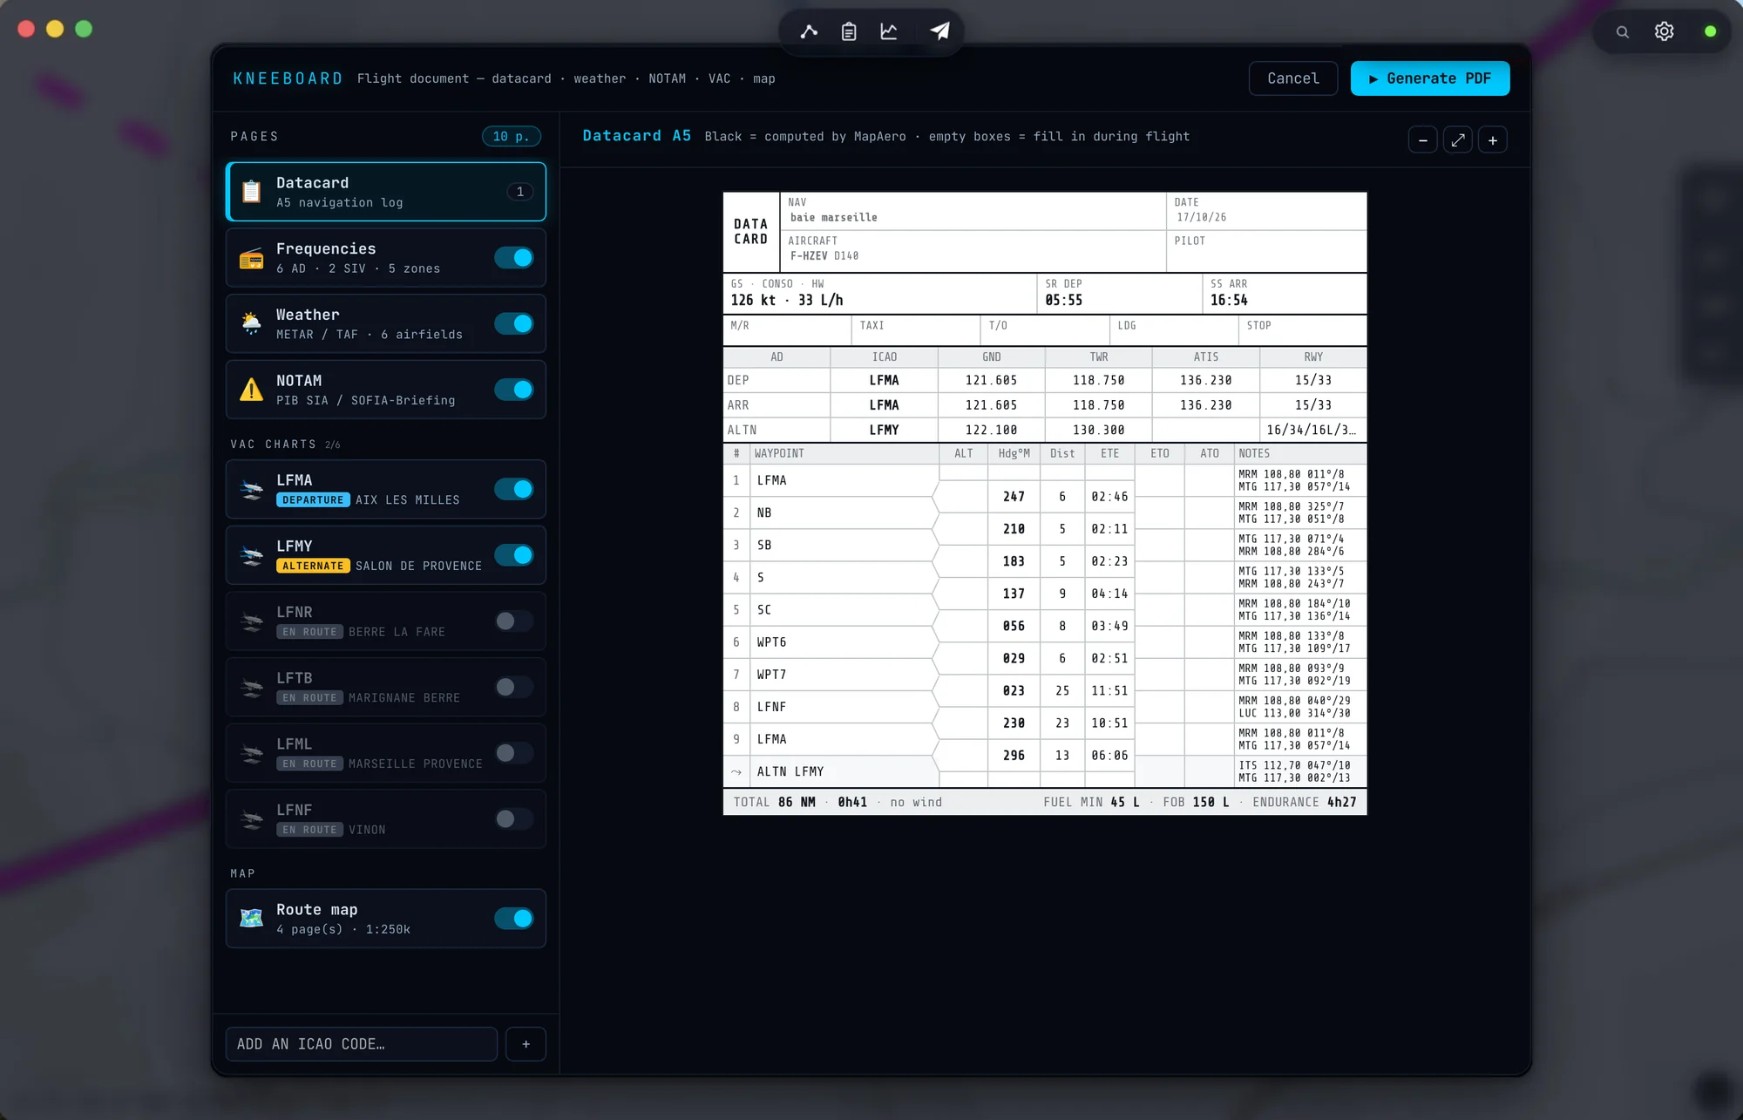Zoom in the datacard preview
Screen dimensions: 1743x1120
[x=1493, y=140]
